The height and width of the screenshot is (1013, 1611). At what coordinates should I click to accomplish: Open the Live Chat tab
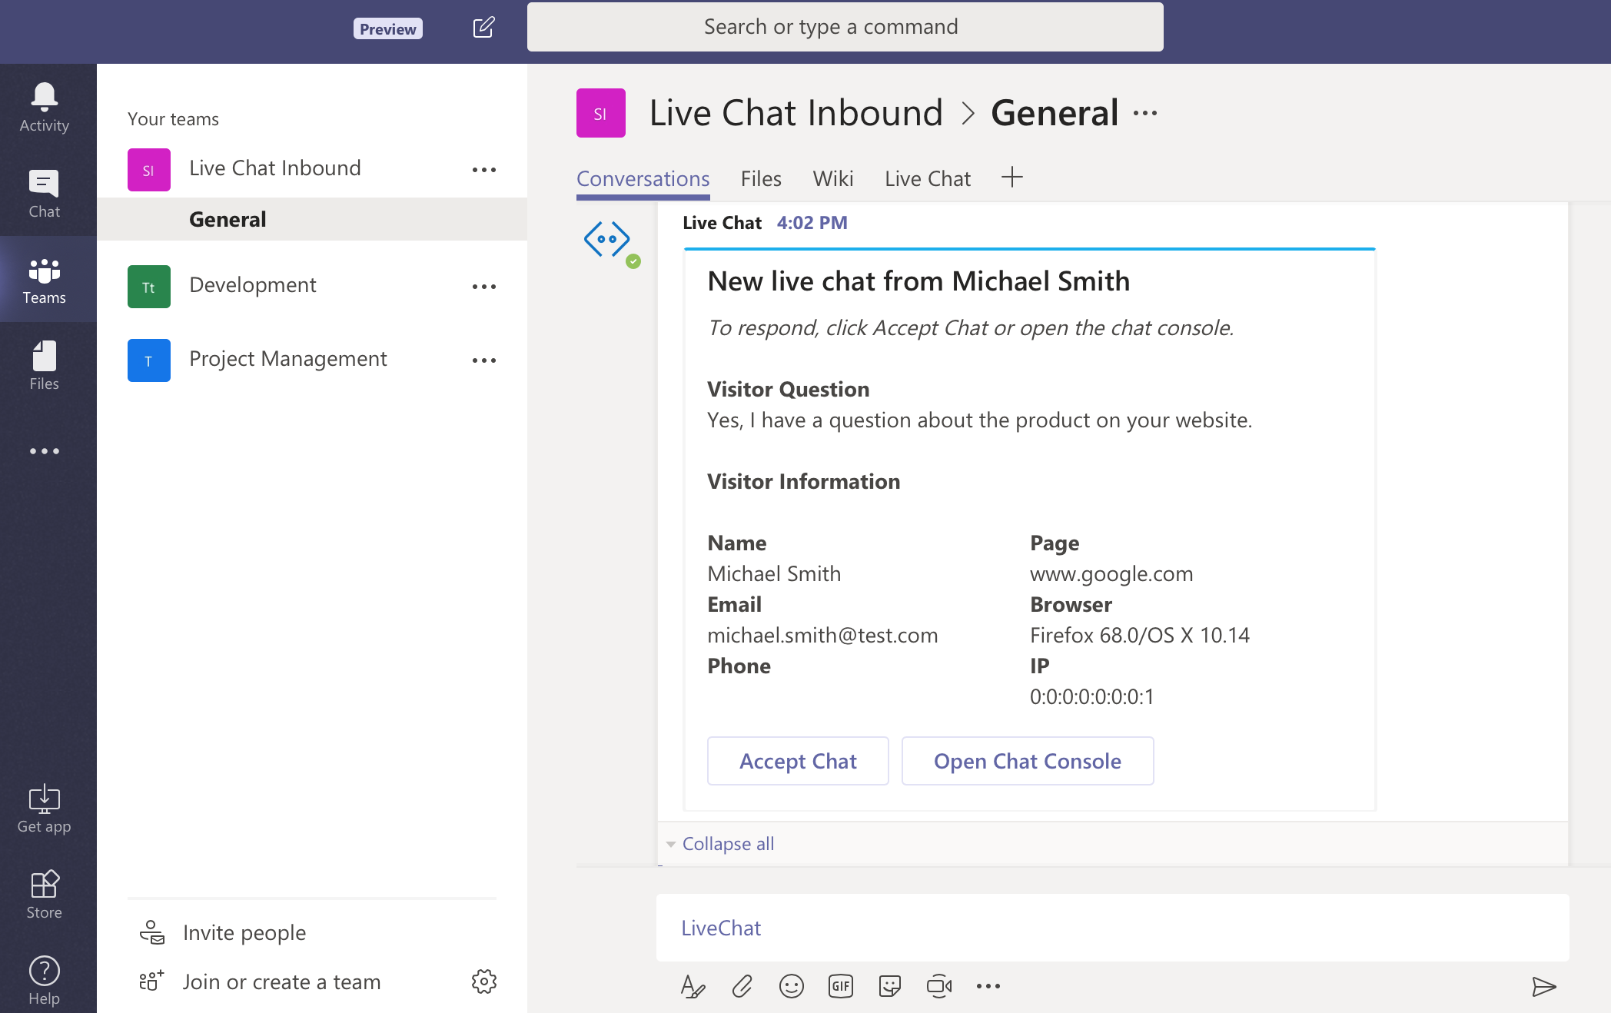927,178
